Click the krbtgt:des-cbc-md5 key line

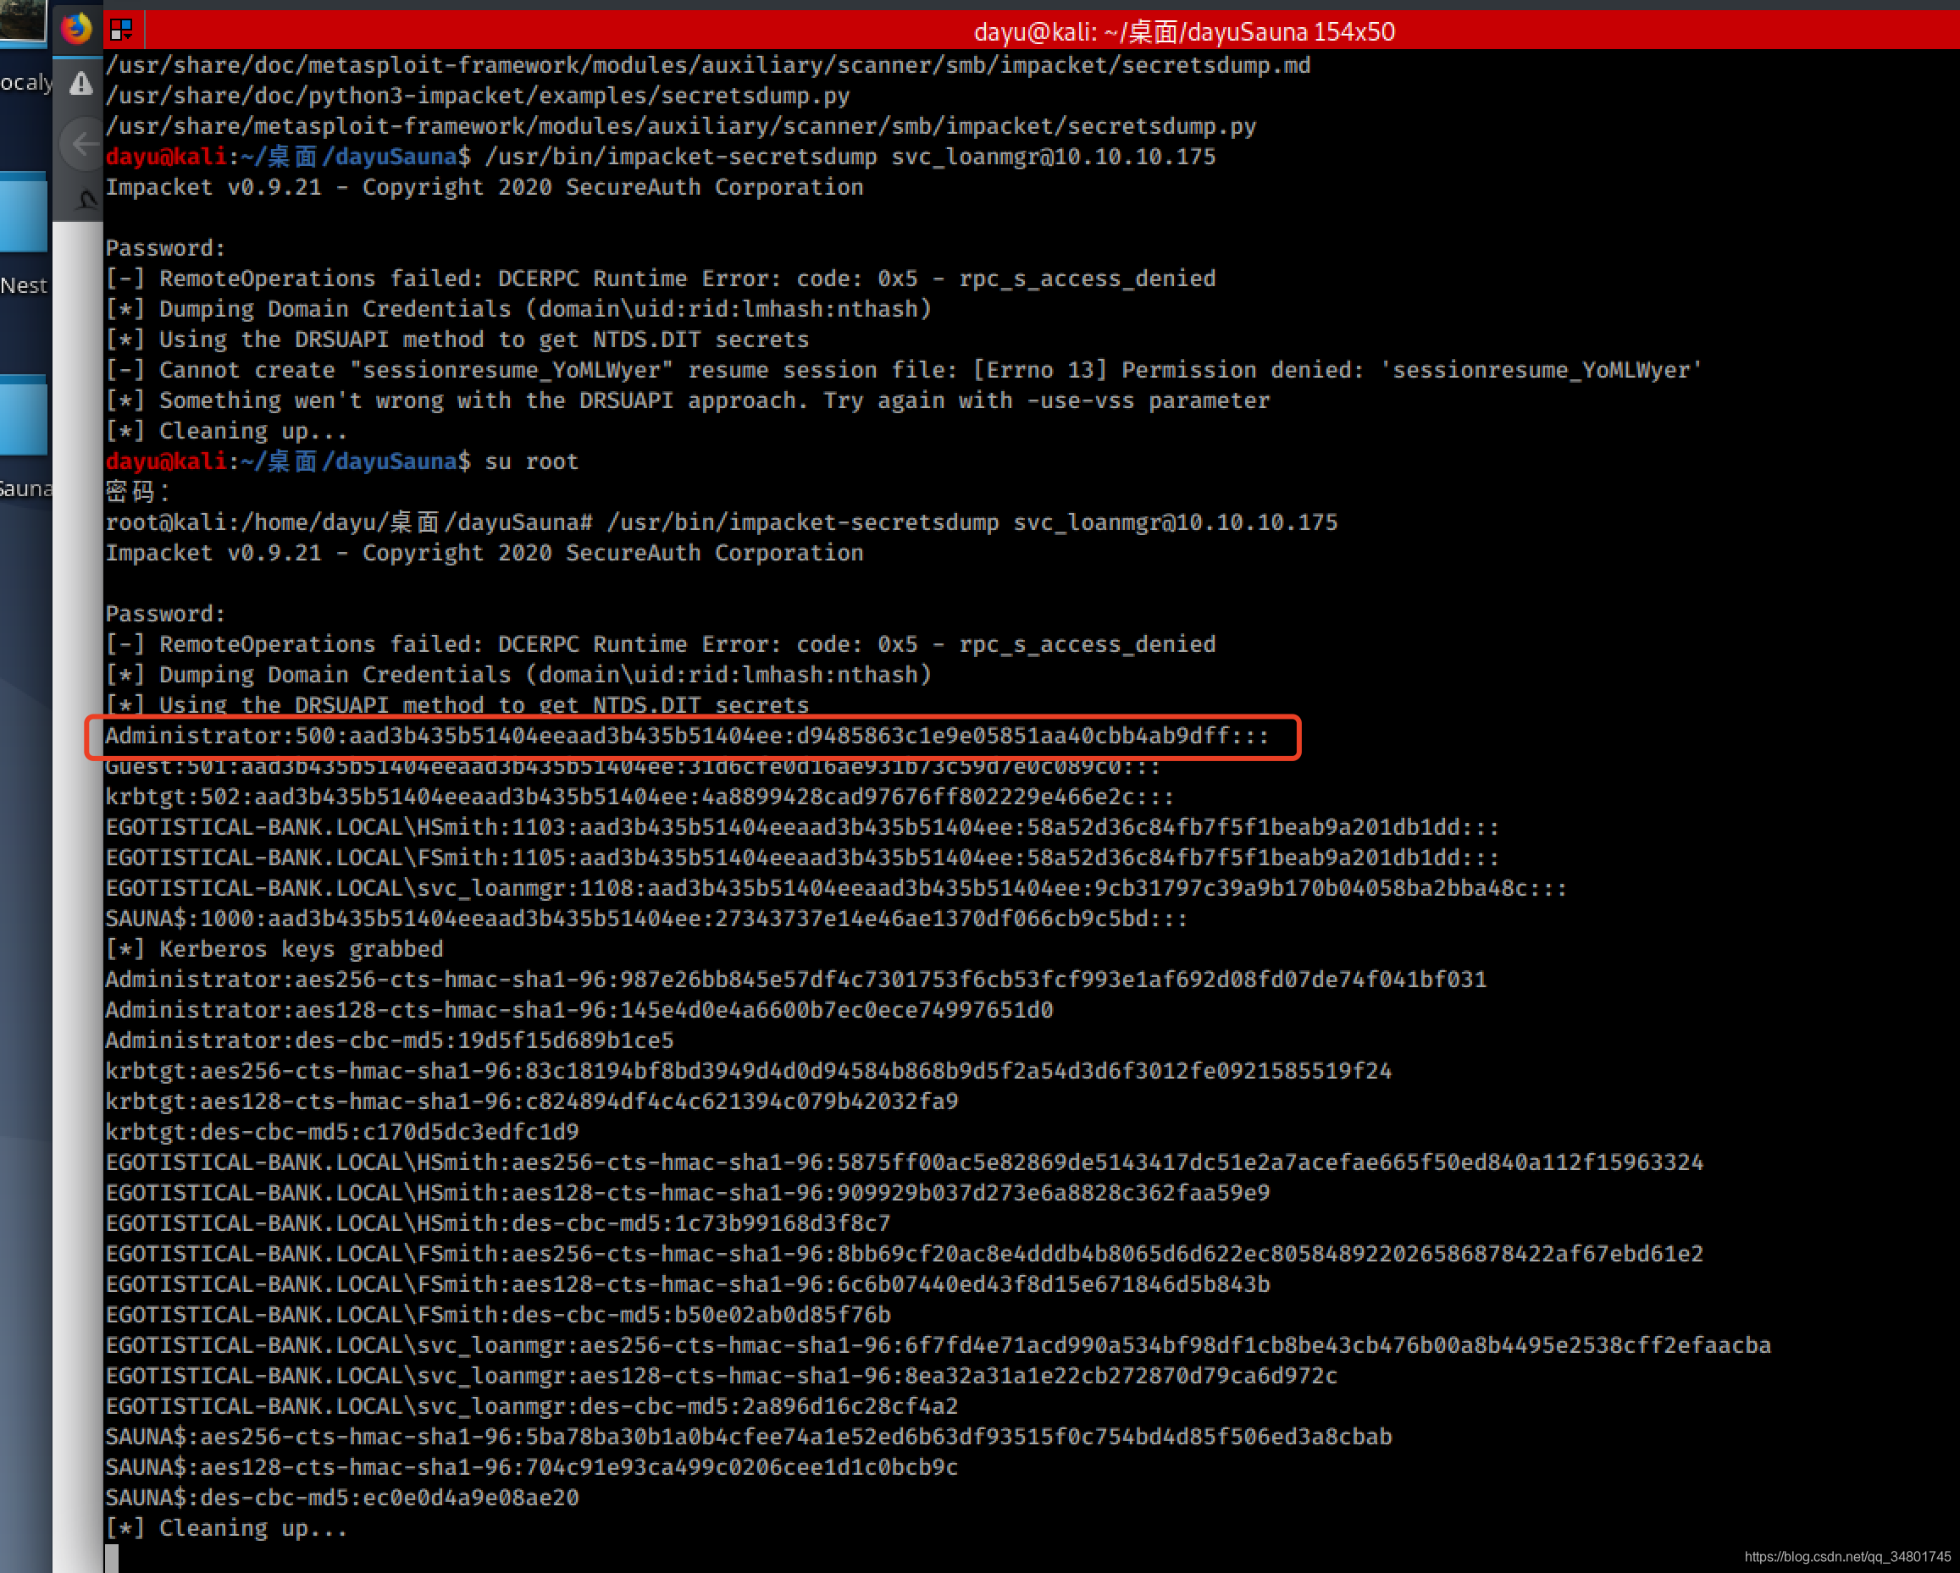click(x=342, y=1132)
